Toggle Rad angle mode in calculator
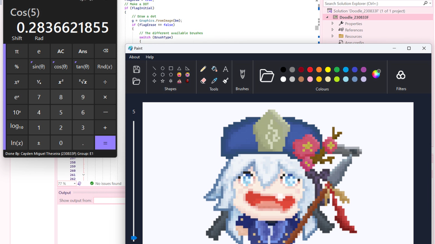This screenshot has height=244, width=435. click(39, 38)
